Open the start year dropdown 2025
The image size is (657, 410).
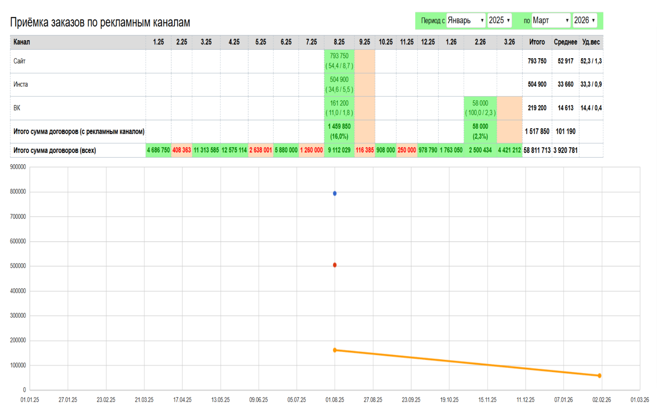(499, 20)
